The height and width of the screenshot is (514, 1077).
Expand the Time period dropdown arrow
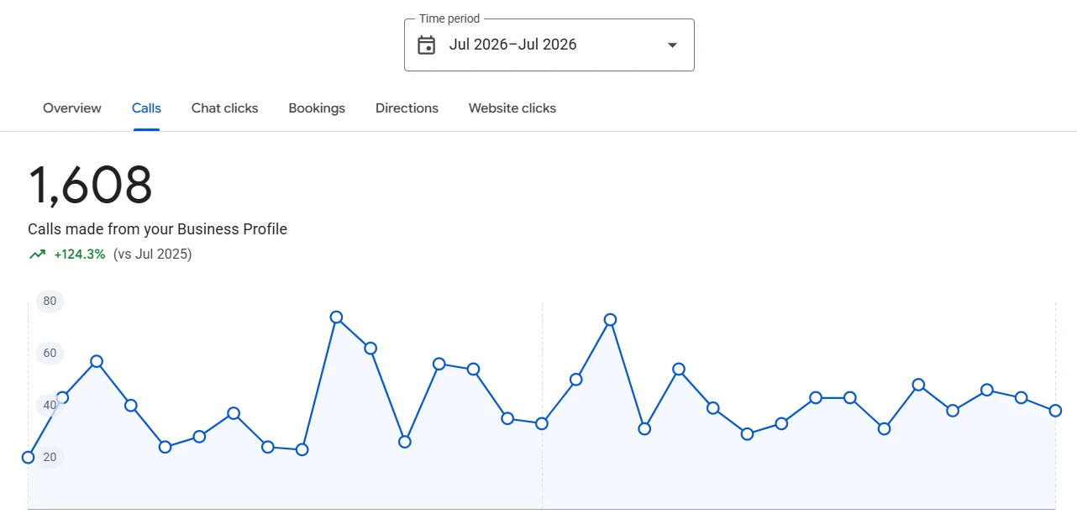672,45
